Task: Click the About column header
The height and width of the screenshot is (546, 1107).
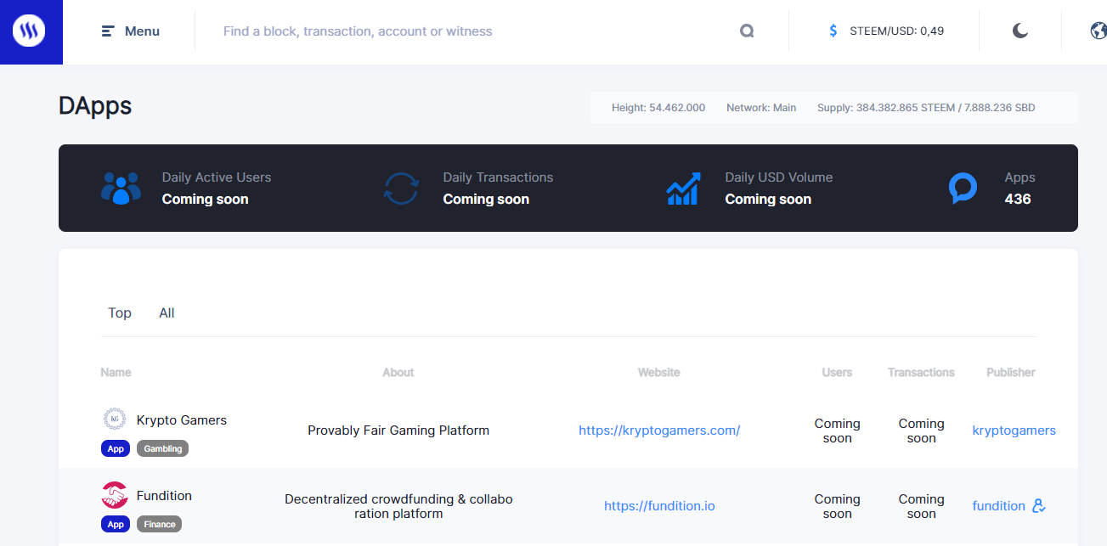Action: (x=398, y=373)
